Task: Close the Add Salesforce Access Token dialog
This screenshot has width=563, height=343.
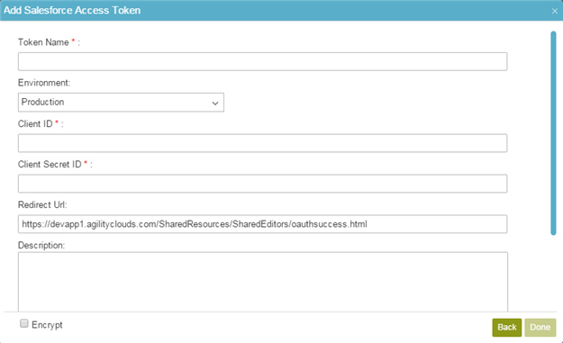Action: [x=554, y=11]
